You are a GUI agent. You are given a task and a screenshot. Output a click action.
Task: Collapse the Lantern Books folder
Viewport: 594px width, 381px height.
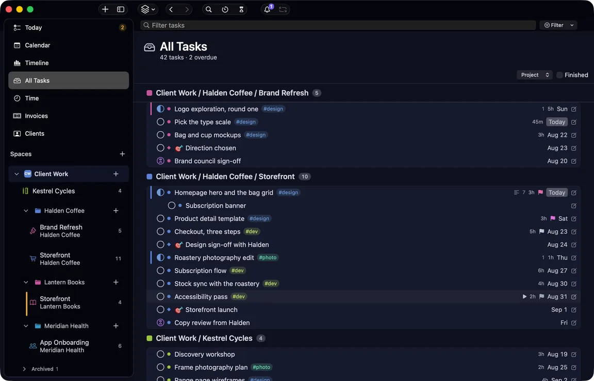click(x=26, y=282)
